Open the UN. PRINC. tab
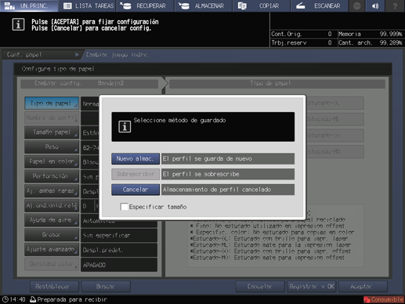405x304 pixels. tap(29, 5)
